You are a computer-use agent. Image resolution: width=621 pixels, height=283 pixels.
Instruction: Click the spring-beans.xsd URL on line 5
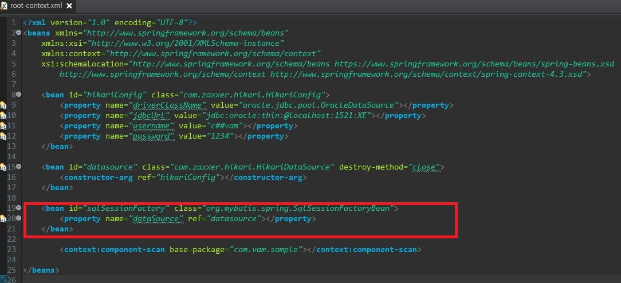(x=474, y=64)
